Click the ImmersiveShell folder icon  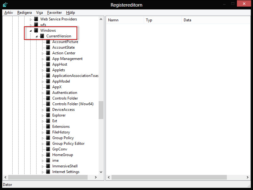tap(48, 166)
